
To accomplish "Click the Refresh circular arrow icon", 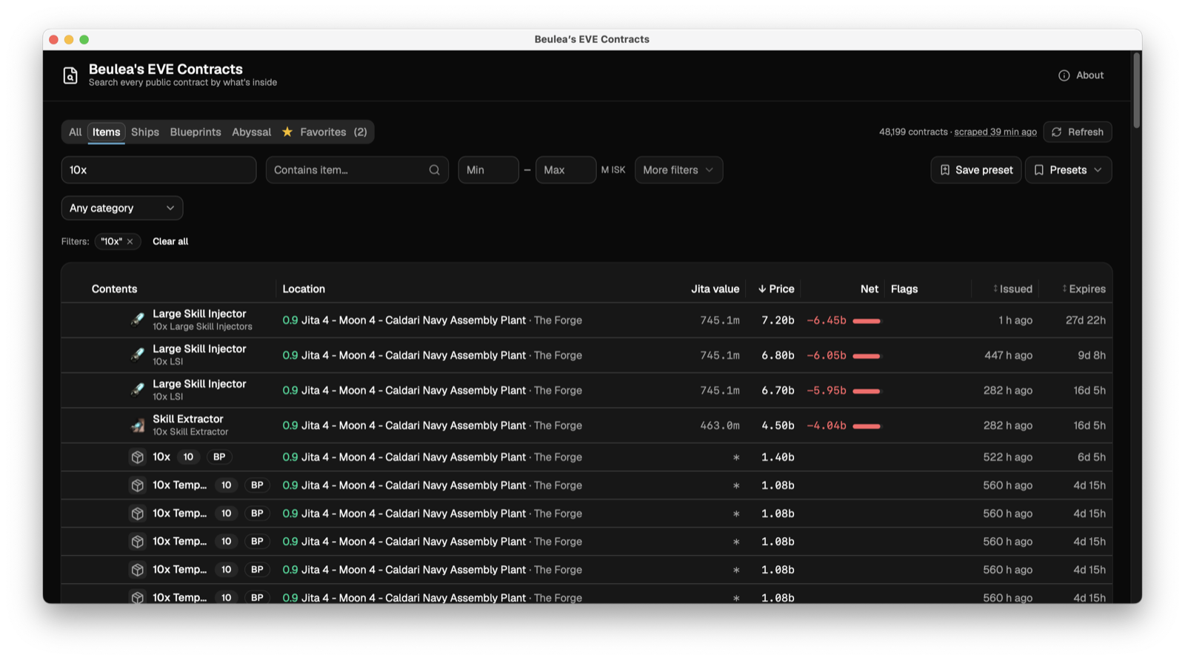I will pos(1057,132).
